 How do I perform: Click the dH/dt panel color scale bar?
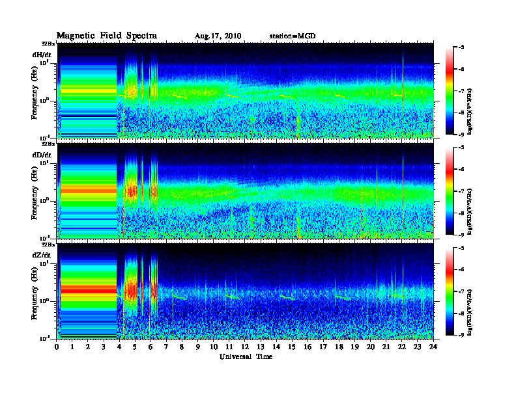tap(450, 91)
